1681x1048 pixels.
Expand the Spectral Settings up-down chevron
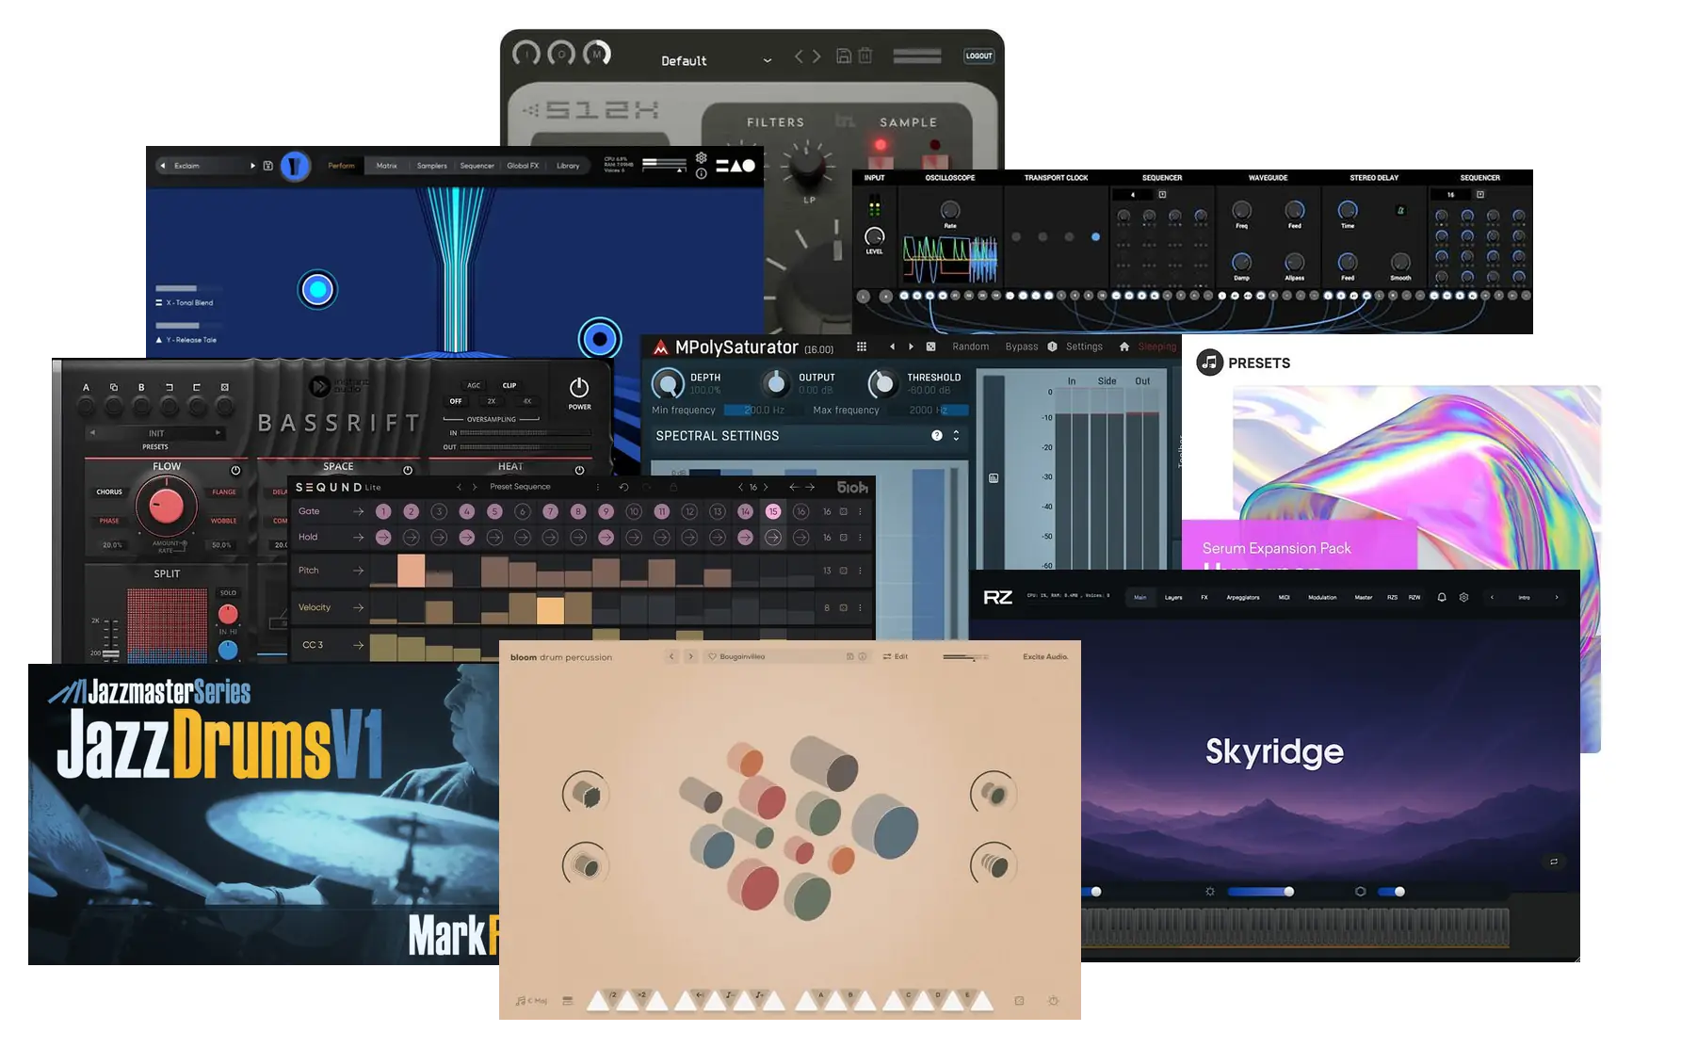pyautogui.click(x=956, y=436)
